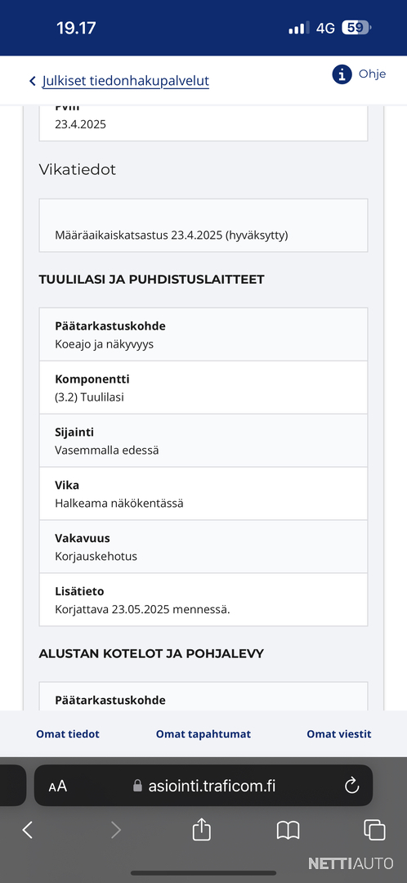Image resolution: width=407 pixels, height=883 pixels.
Task: Open Safari bookmarks book icon
Action: (x=288, y=830)
